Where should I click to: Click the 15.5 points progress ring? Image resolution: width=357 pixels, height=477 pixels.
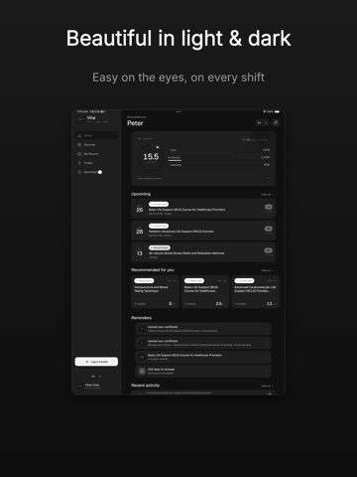click(151, 157)
